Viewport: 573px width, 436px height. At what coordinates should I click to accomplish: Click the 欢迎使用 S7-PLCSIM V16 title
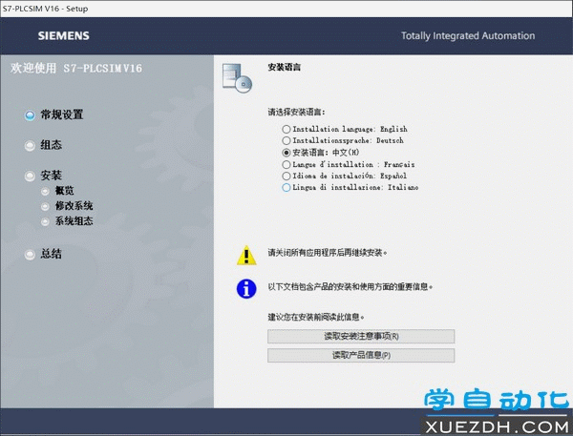(76, 69)
